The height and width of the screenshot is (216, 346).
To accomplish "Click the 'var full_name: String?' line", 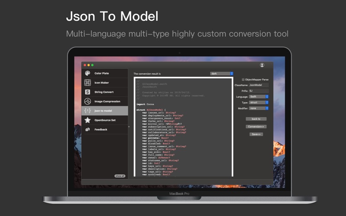I will click(x=158, y=155).
